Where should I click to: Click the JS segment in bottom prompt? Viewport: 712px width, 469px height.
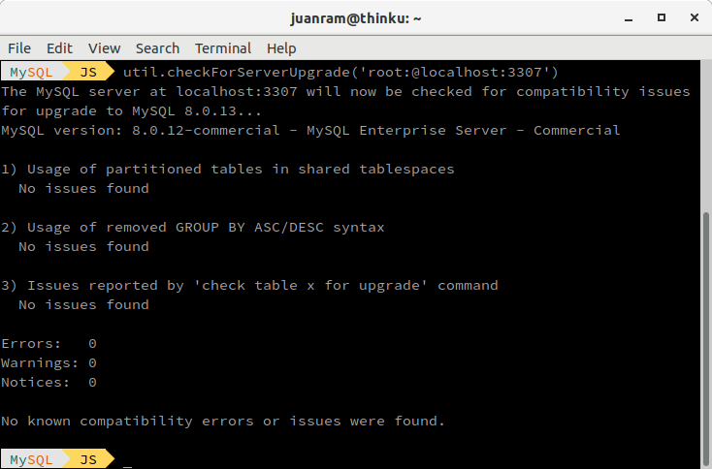point(88,459)
